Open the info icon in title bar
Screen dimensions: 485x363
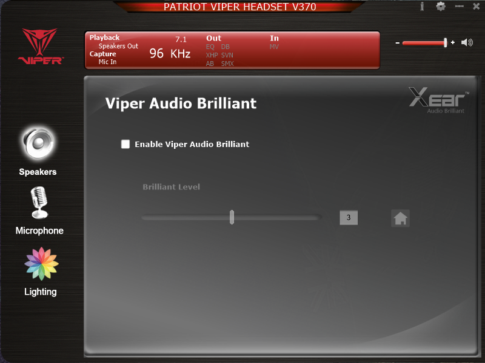point(422,7)
